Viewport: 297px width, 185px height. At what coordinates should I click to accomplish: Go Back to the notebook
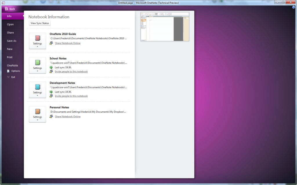pyautogui.click(x=10, y=9)
